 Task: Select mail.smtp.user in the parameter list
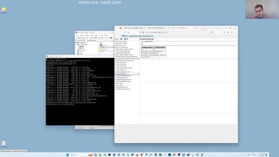coord(121,70)
